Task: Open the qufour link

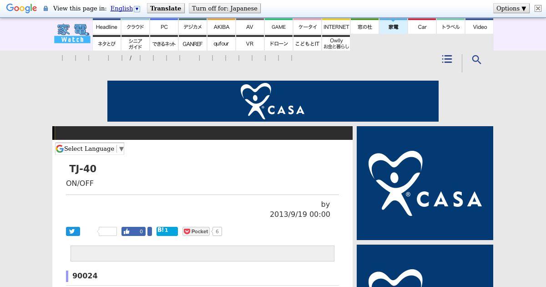Action: 221,43
